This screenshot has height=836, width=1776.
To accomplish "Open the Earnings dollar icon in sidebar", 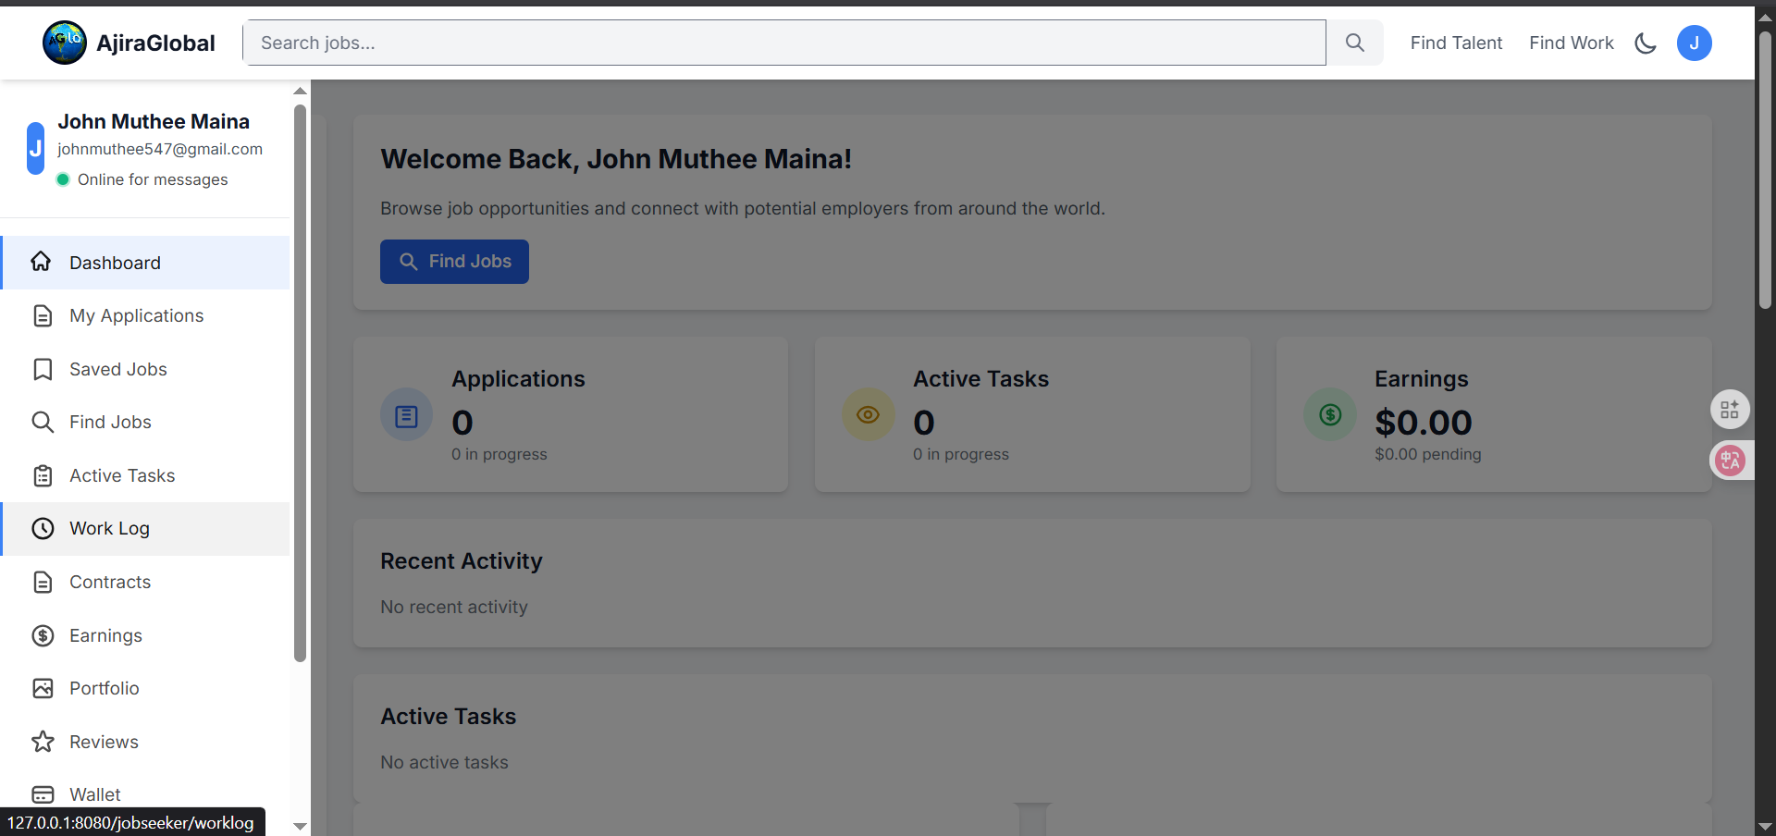I will point(43,635).
